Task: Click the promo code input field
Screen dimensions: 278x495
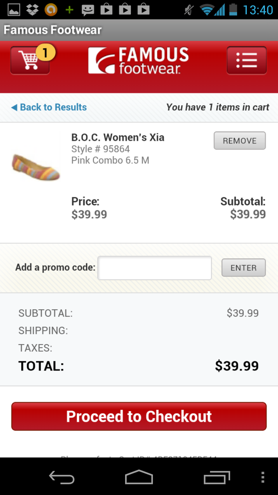Action: pyautogui.click(x=155, y=268)
